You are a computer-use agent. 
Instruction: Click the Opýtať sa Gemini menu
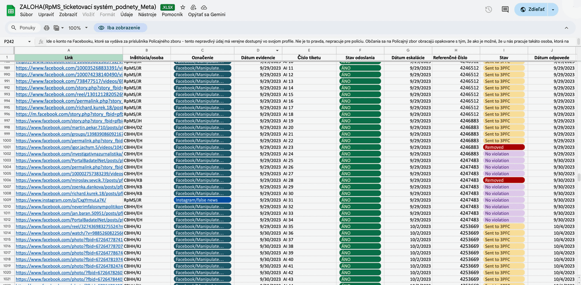point(207,14)
